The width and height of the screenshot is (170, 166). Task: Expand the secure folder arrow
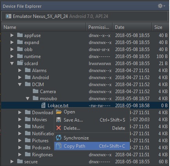(12, 162)
